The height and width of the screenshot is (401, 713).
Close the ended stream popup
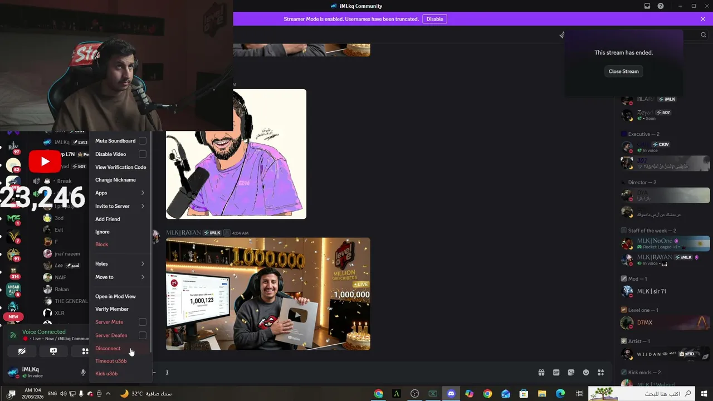[623, 71]
